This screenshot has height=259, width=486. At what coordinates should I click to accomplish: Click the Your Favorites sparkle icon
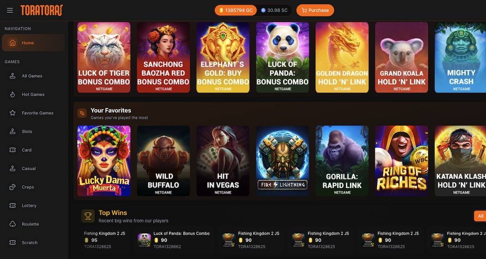82,113
